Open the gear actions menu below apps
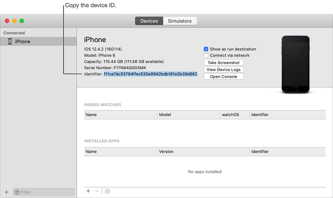This screenshot has height=198, width=333. (x=108, y=191)
